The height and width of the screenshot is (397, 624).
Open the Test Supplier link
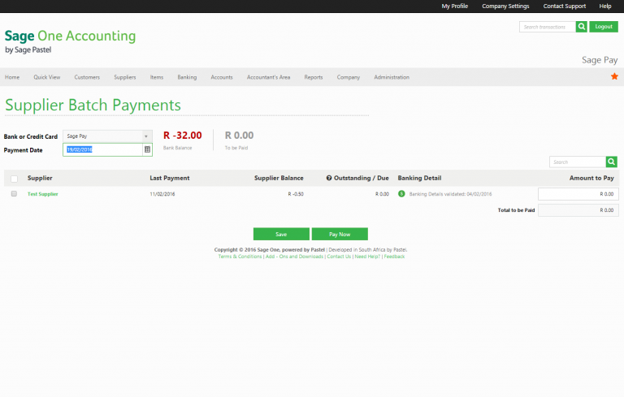[43, 194]
